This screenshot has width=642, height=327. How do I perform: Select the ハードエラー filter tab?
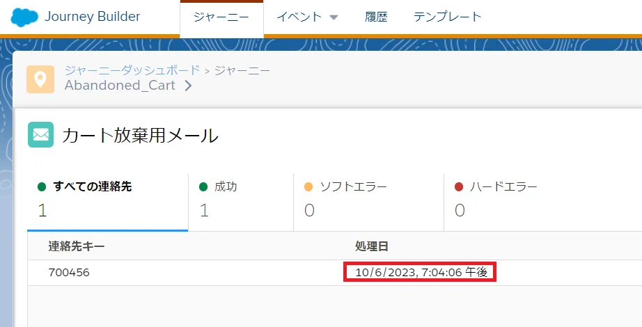coord(543,202)
